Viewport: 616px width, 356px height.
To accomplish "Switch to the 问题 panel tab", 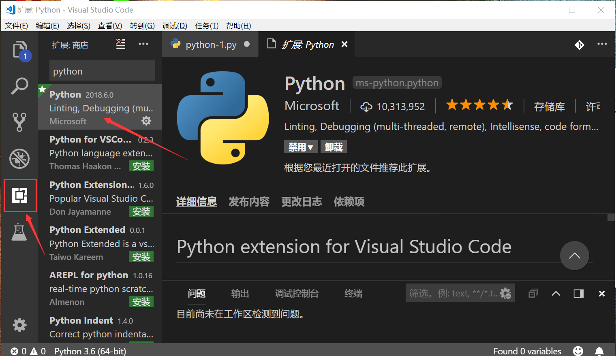I will pyautogui.click(x=197, y=293).
